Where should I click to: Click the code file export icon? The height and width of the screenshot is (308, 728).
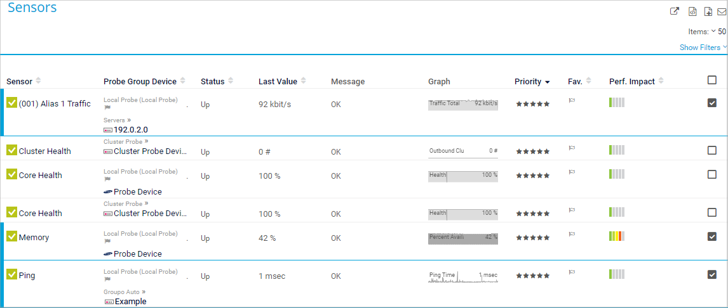(692, 11)
